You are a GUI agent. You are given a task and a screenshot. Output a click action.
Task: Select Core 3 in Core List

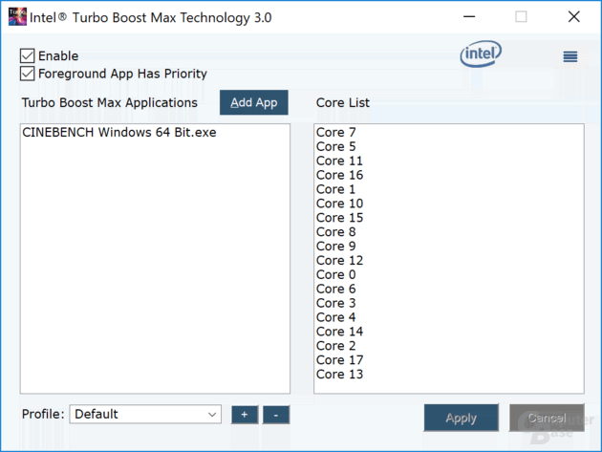(x=449, y=303)
